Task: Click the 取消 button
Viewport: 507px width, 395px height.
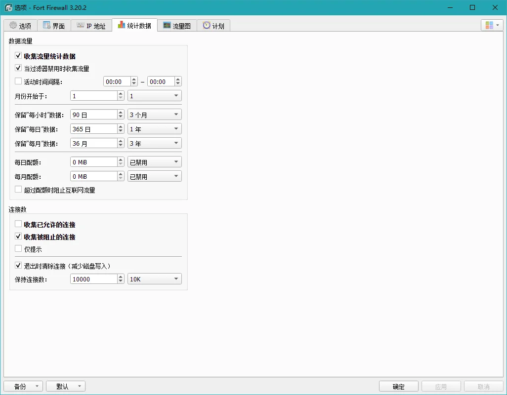Action: (x=484, y=386)
